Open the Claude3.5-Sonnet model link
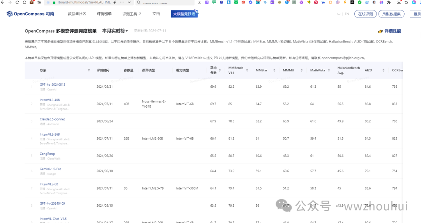 (x=52, y=119)
